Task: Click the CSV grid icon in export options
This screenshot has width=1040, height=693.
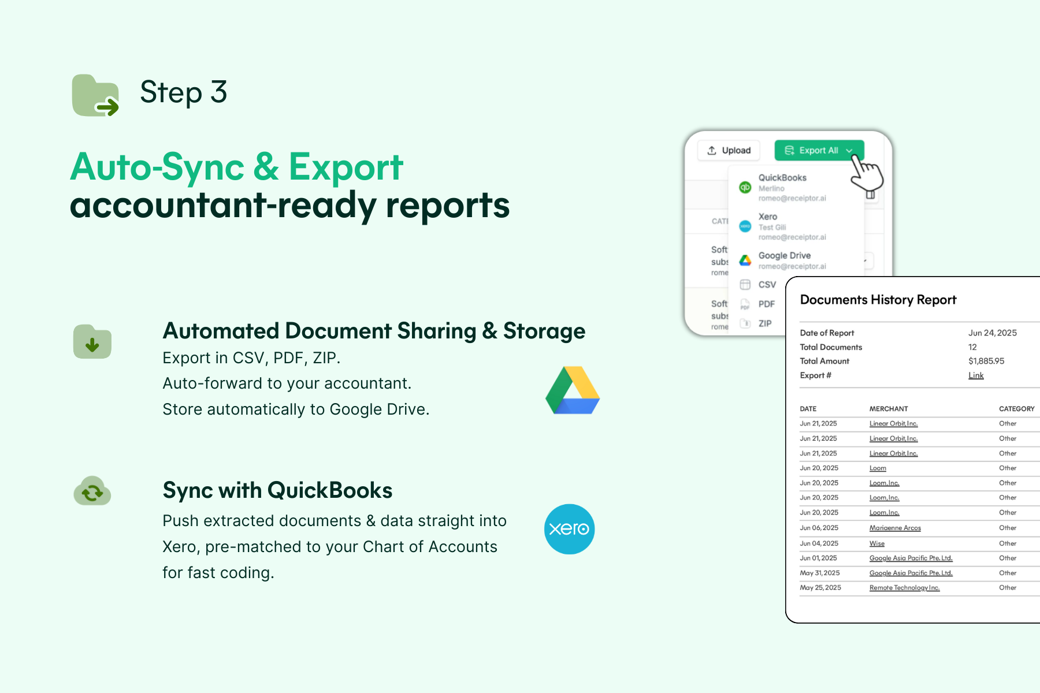Action: (x=745, y=284)
